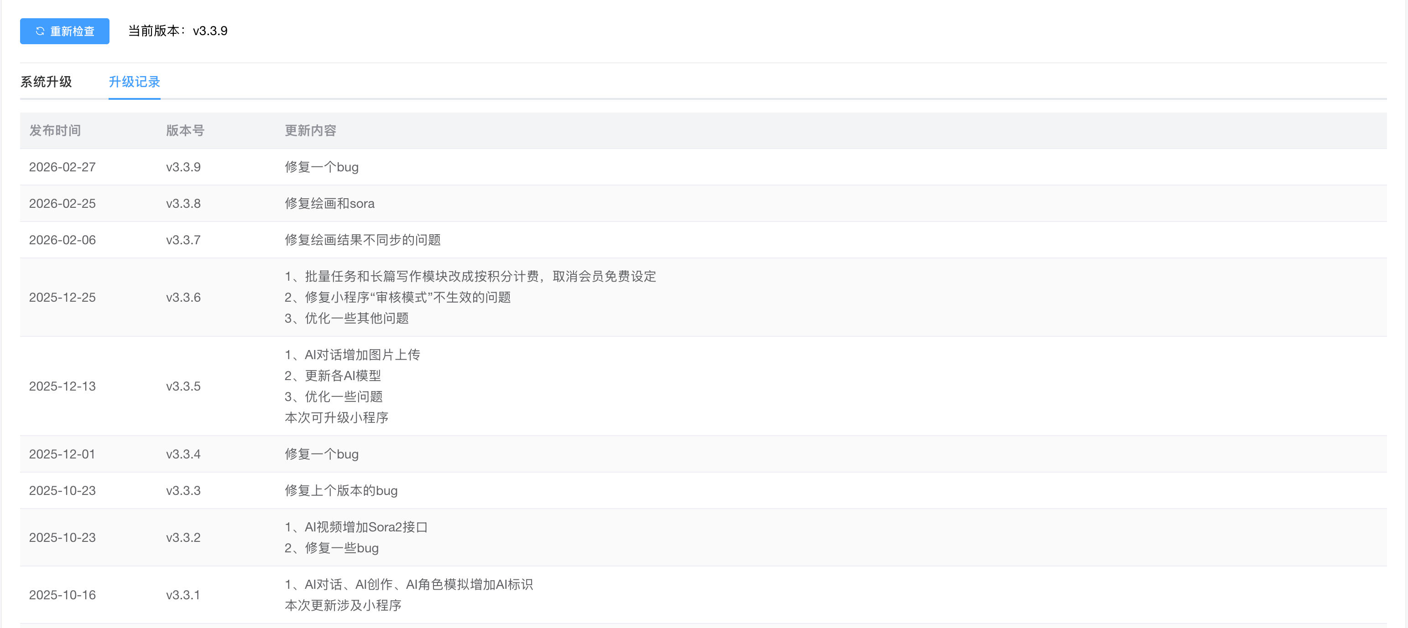Click the 更新内容 column header
This screenshot has height=628, width=1408.
pos(310,130)
